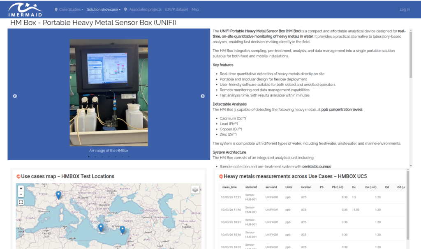The width and height of the screenshot is (421, 249).
Task: Click the Cu value 1.5 cell
Action: coord(354,197)
